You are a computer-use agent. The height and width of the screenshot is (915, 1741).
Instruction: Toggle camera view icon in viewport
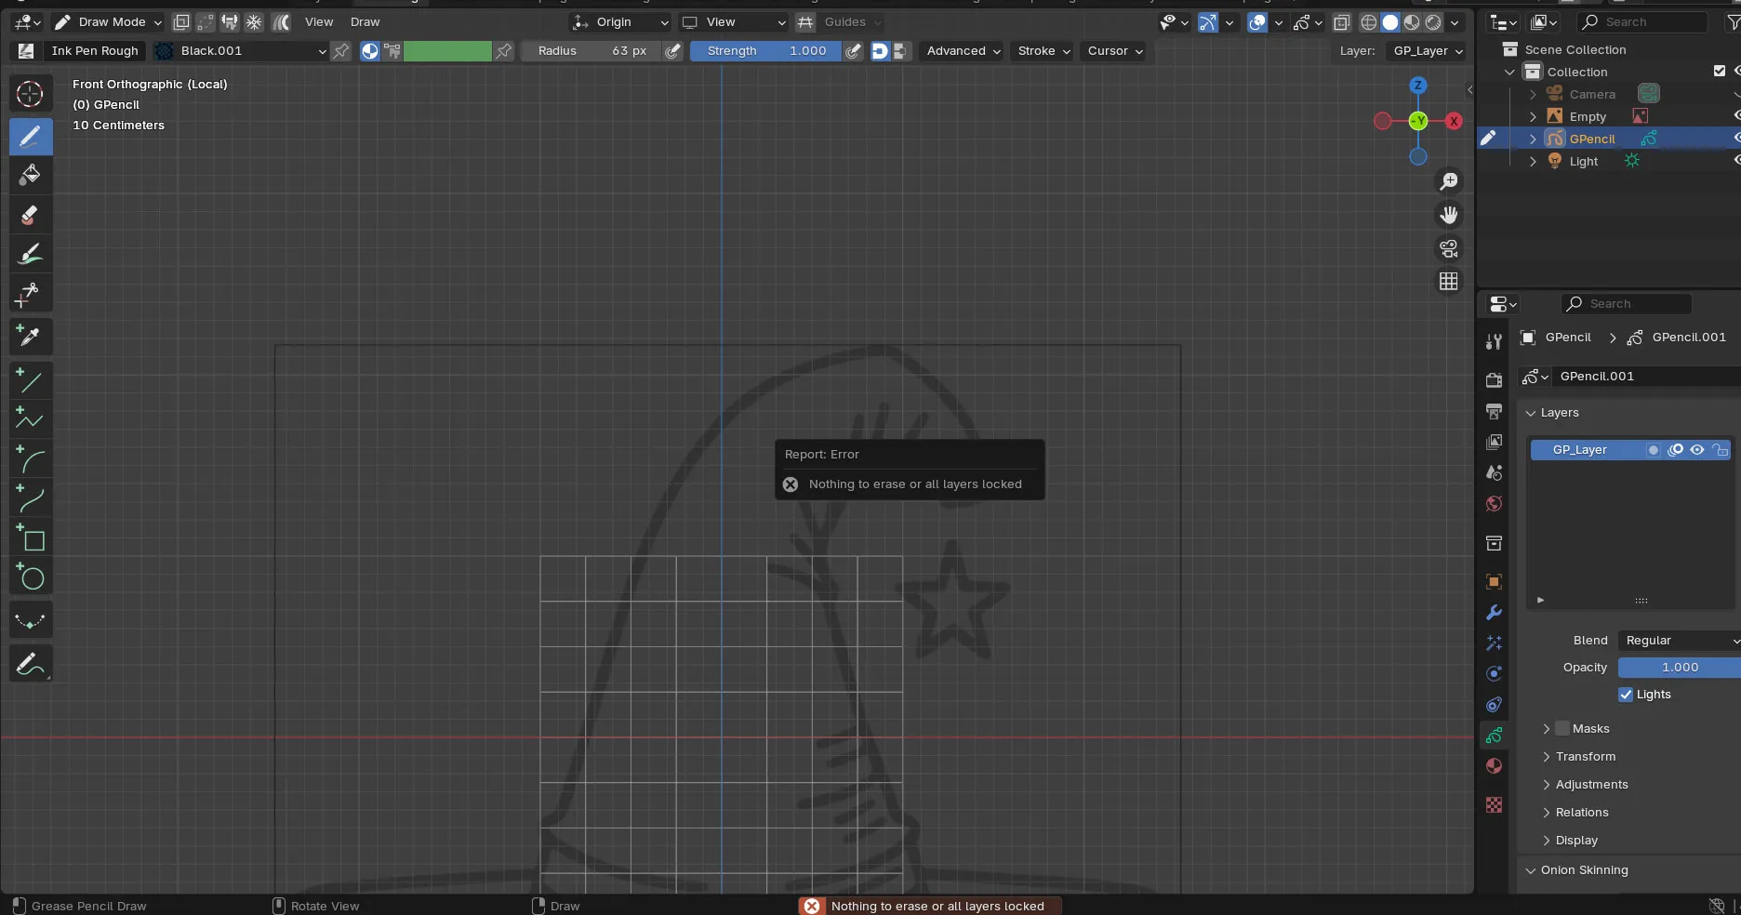click(1449, 248)
